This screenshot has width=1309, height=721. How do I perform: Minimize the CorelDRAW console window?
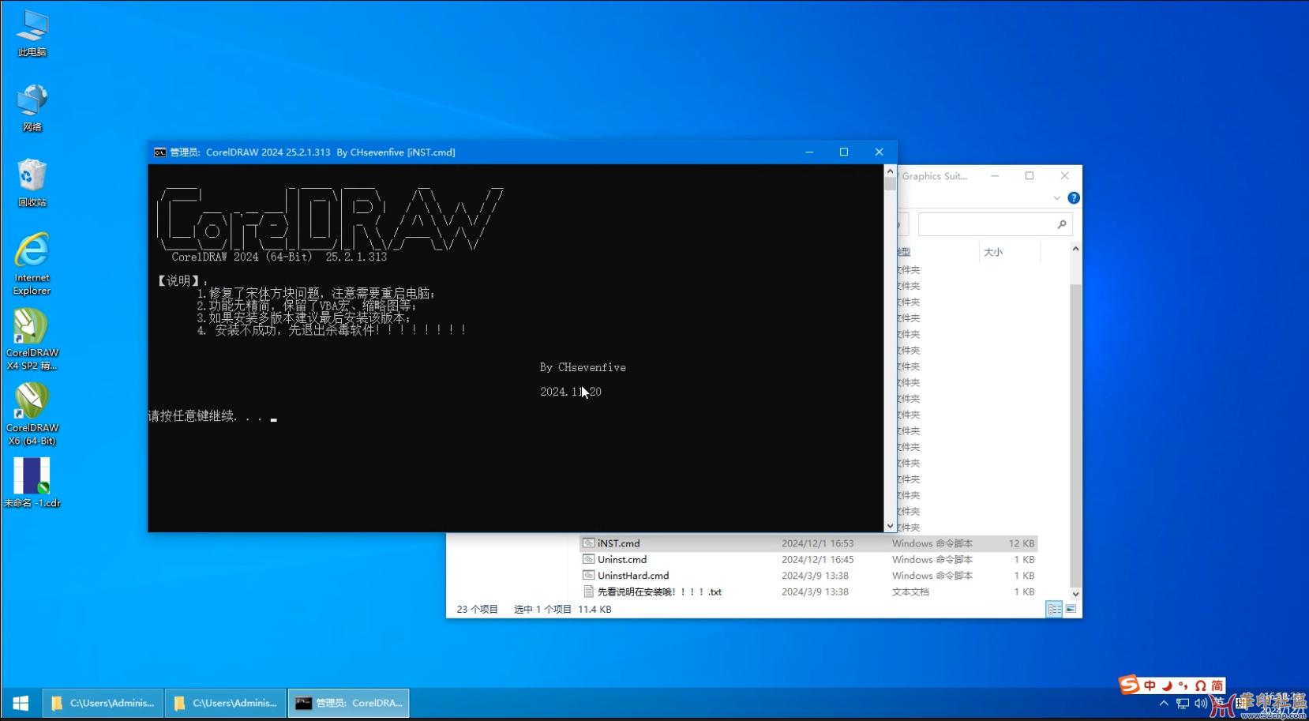809,152
